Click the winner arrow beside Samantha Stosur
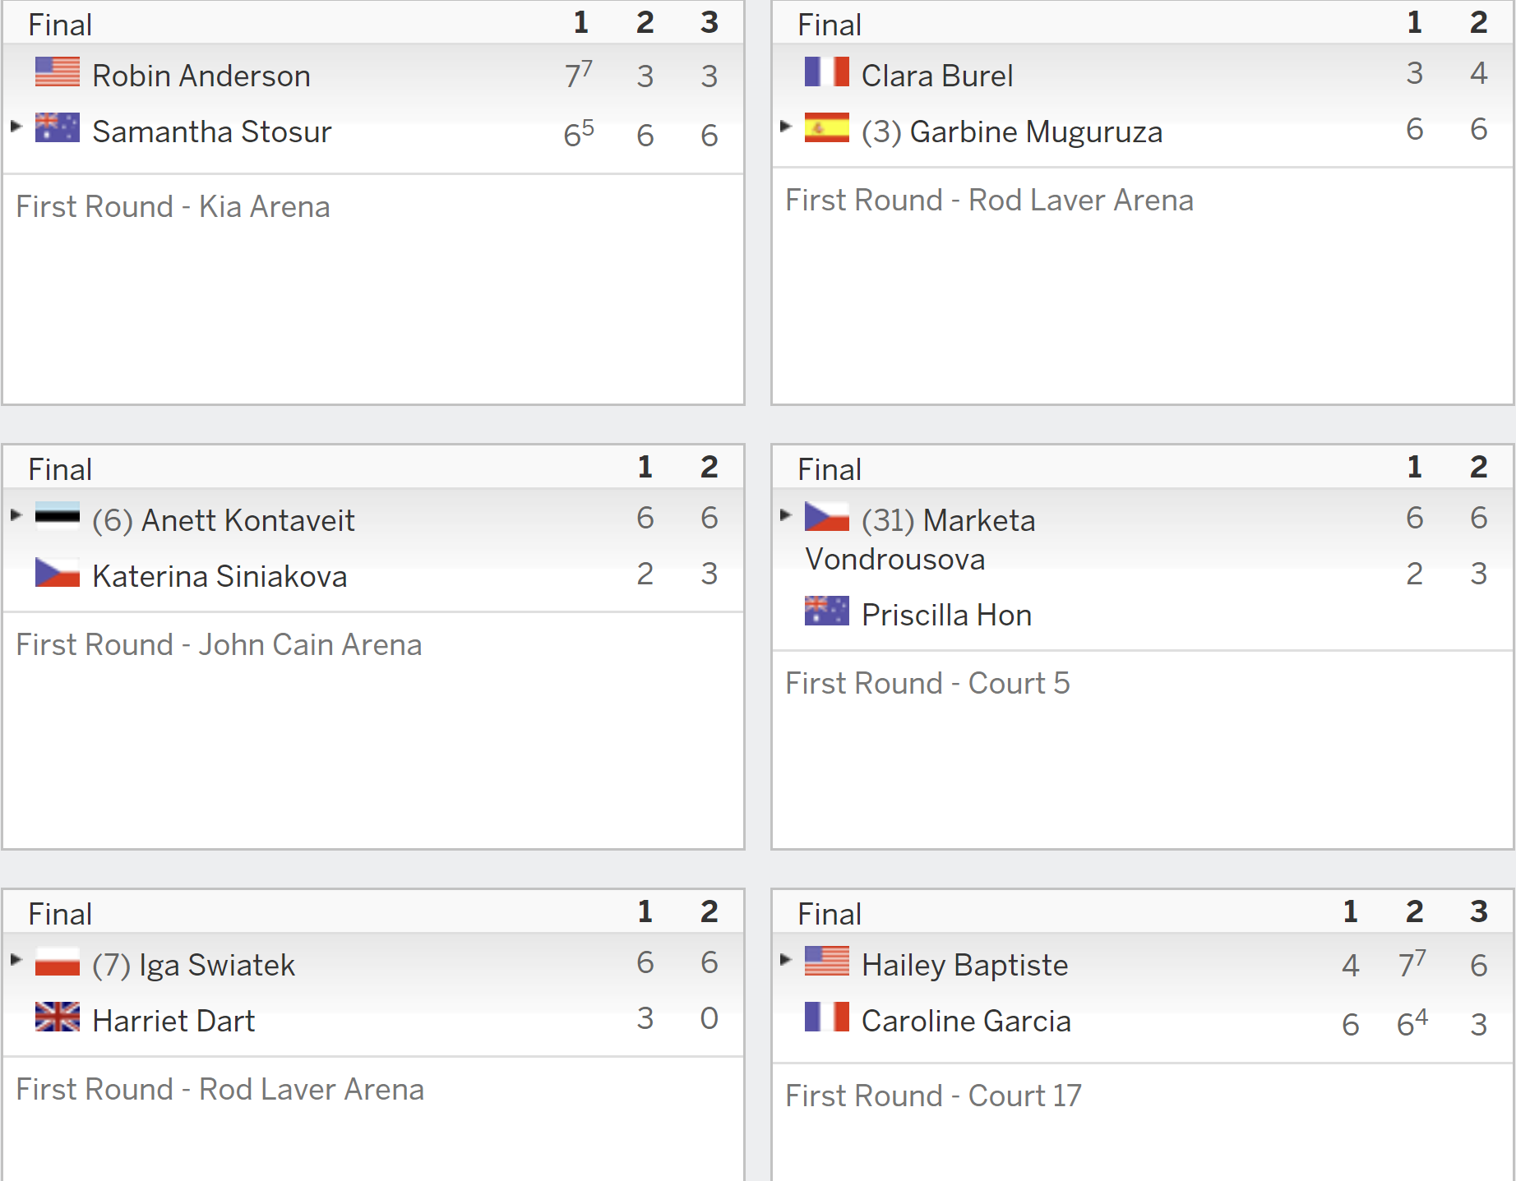The height and width of the screenshot is (1181, 1516). pos(16,126)
